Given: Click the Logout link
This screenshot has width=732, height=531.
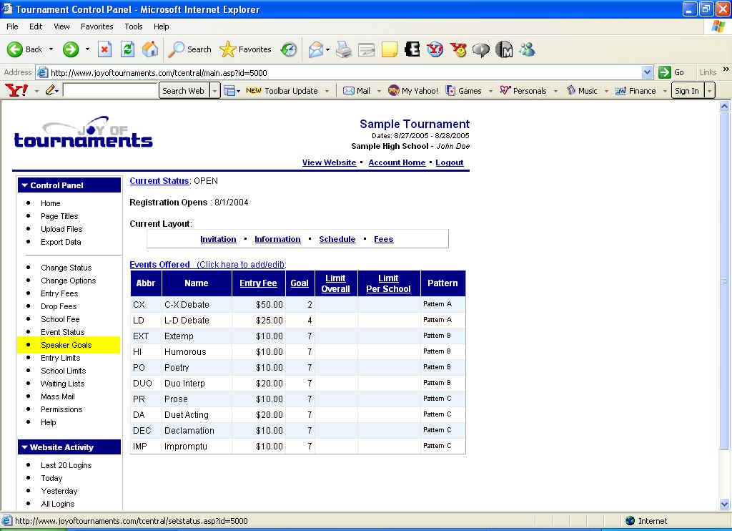Looking at the screenshot, I should (x=449, y=162).
